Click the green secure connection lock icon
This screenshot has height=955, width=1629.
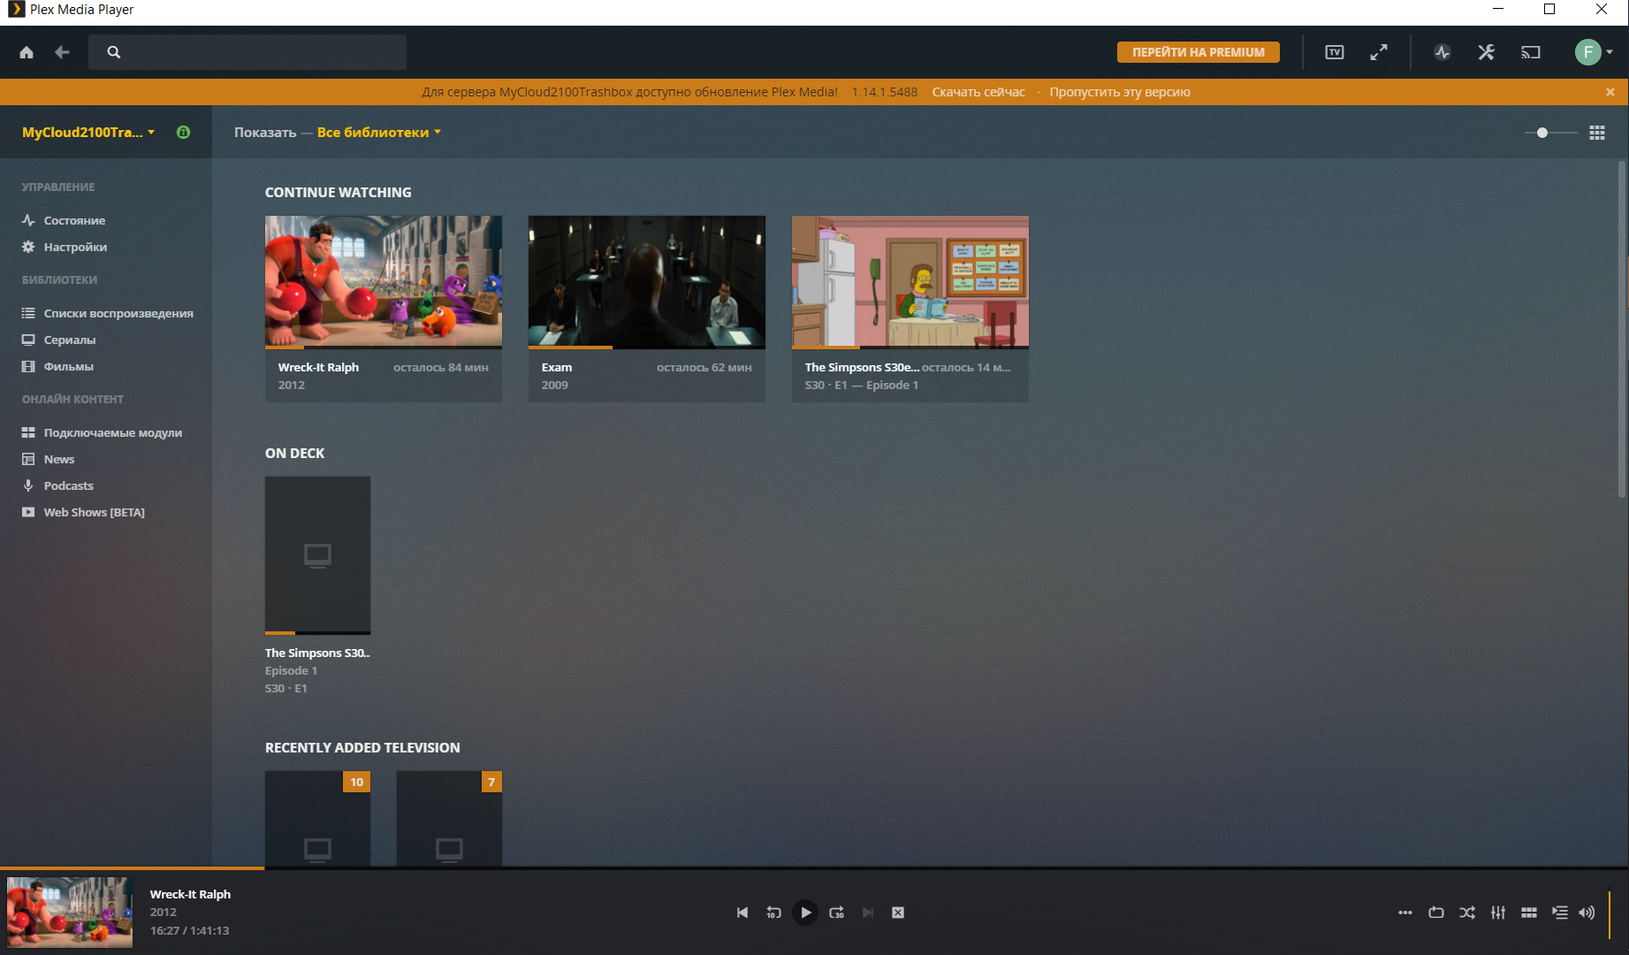[x=183, y=132]
